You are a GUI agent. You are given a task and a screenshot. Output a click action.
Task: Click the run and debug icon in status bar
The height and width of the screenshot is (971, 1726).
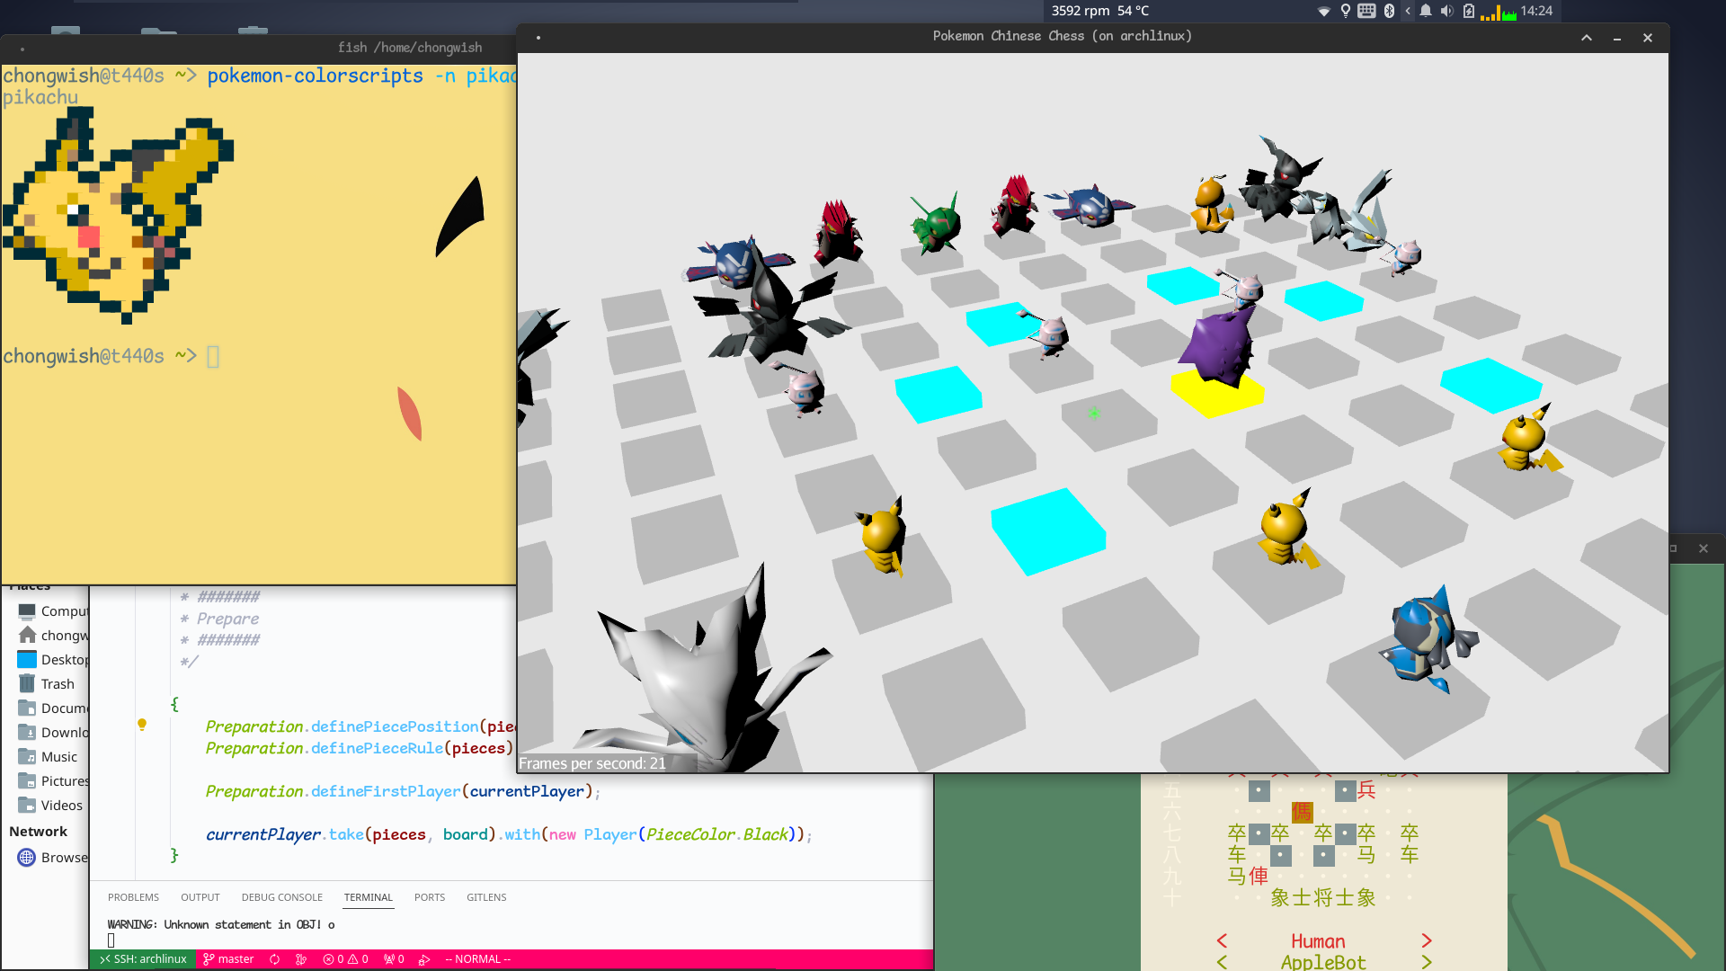pos(424,959)
